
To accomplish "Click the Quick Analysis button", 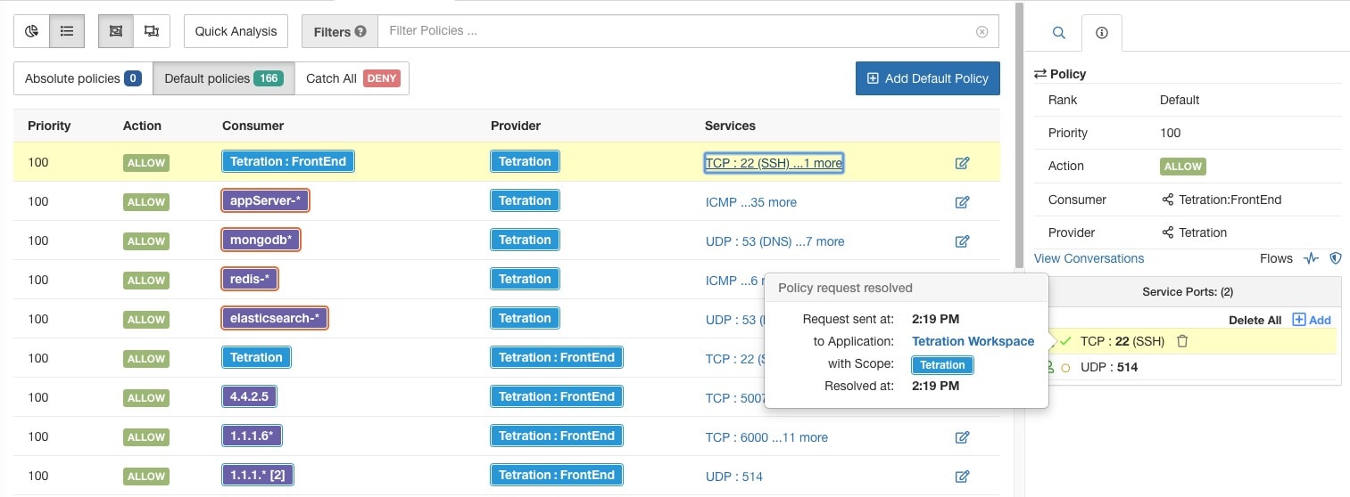I will click(x=236, y=31).
